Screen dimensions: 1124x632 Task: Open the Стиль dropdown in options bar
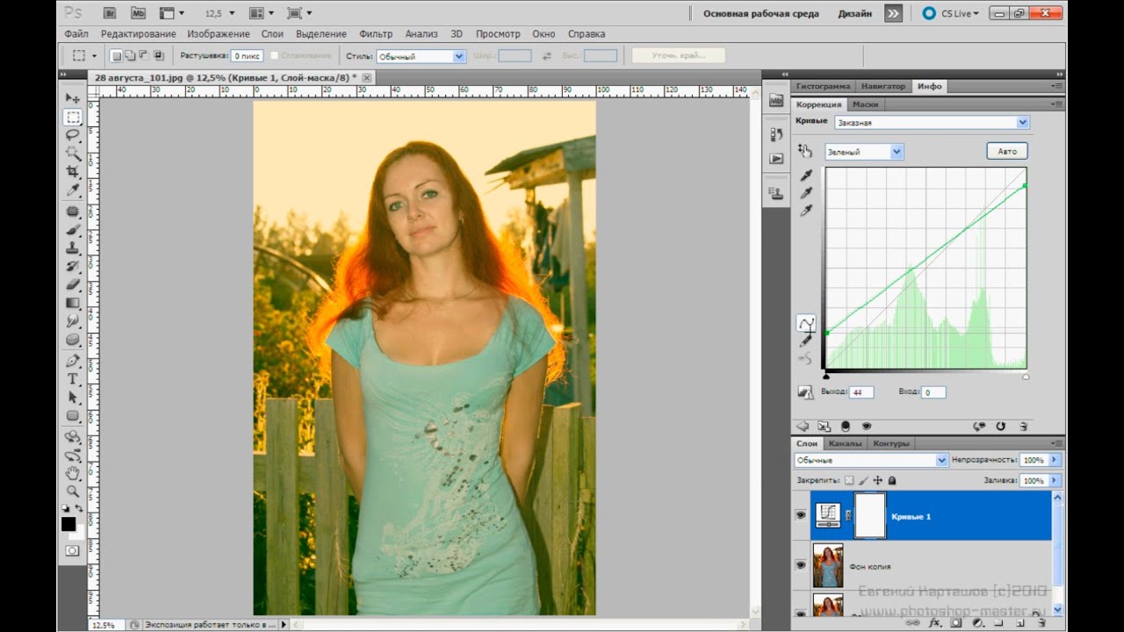point(421,56)
